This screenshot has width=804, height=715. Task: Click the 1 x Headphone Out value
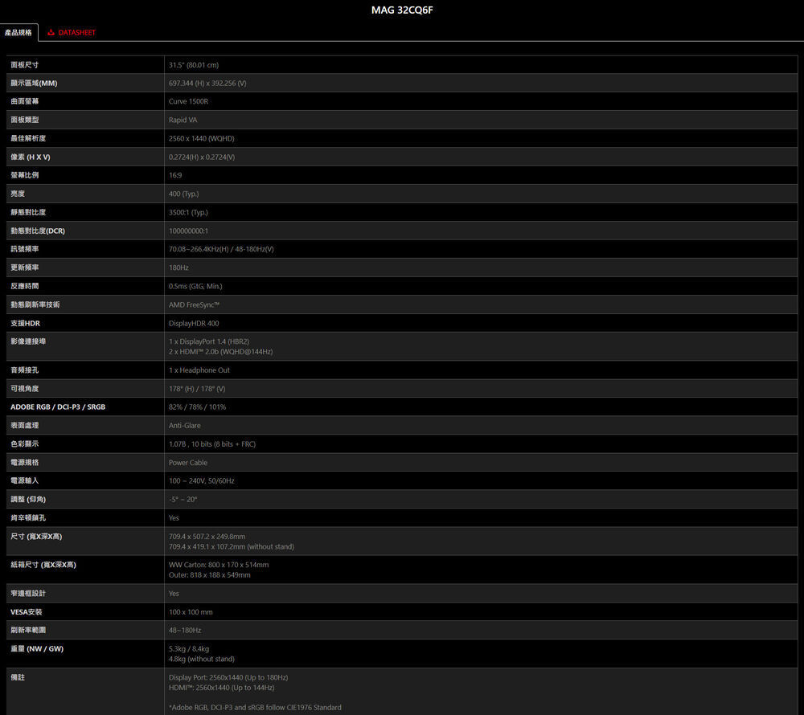click(x=199, y=370)
